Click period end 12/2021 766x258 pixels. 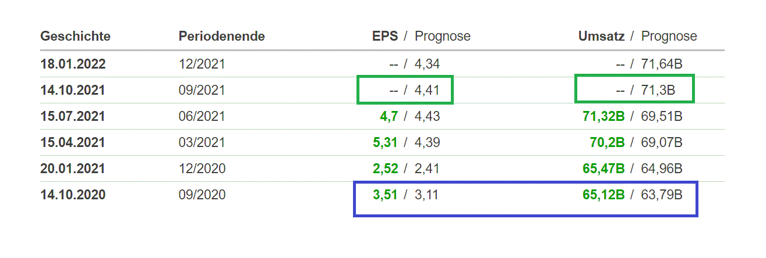click(202, 64)
